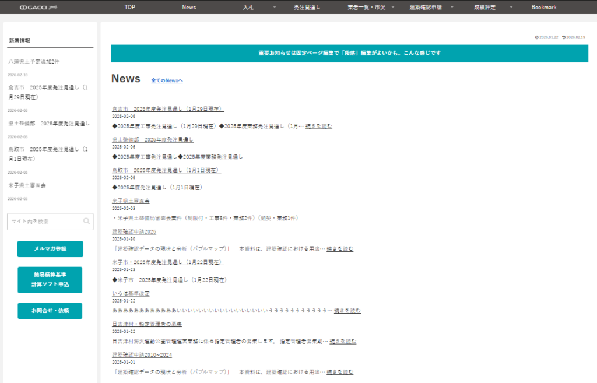Screen dimensions: 597x383
Task: Open the 成績評定 dropdown arrow
Action: (x=511, y=7)
